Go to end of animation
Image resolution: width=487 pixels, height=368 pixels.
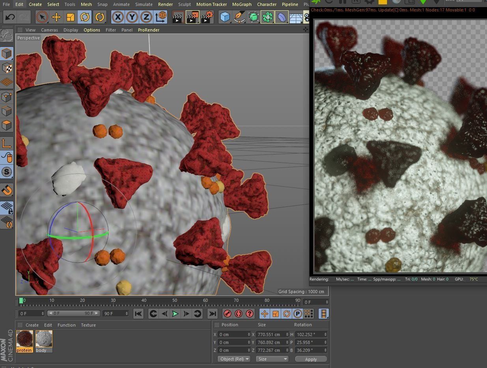tap(212, 314)
